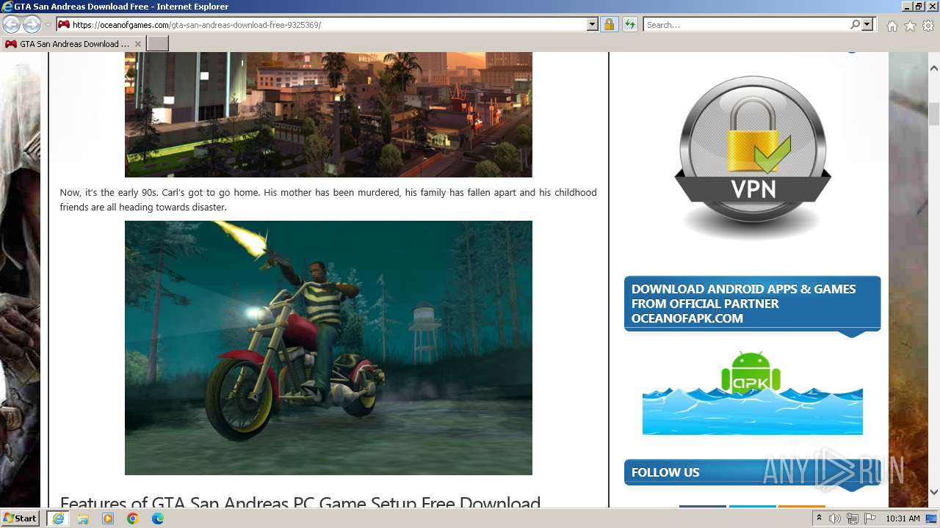
Task: Click the Features of GTA San Andreas heading
Action: 300,503
